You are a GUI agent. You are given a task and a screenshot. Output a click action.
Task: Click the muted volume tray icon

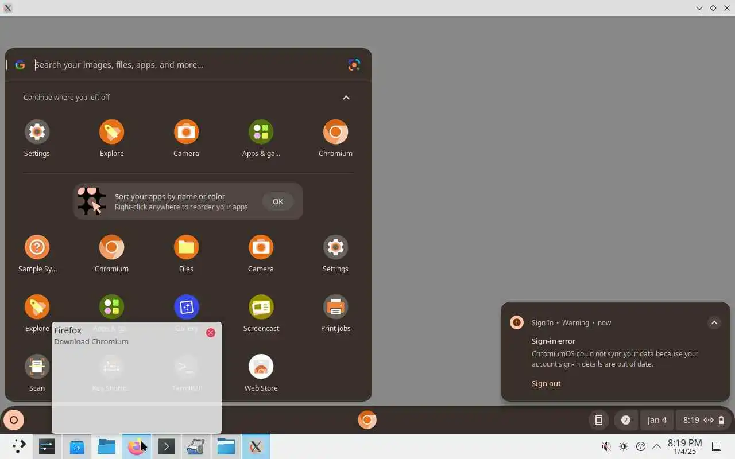tap(606, 446)
